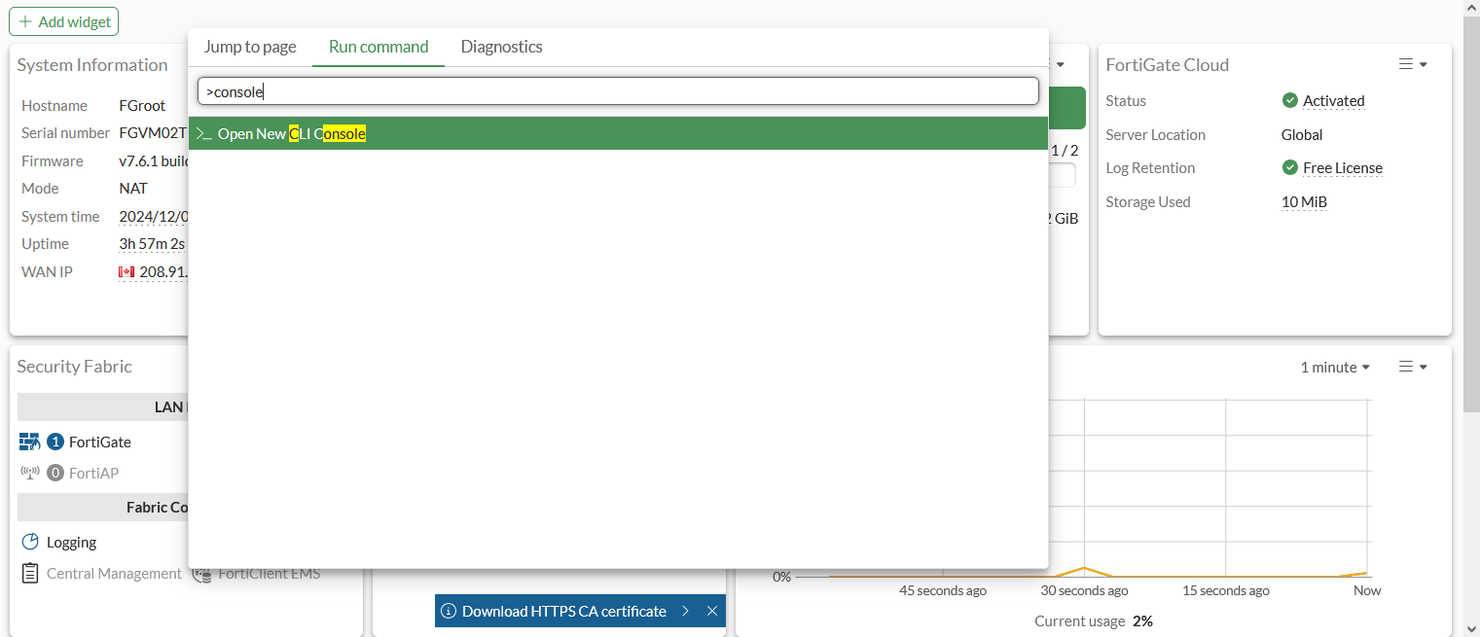Run Open New CLI Console command
This screenshot has width=1480, height=637.
pos(618,133)
